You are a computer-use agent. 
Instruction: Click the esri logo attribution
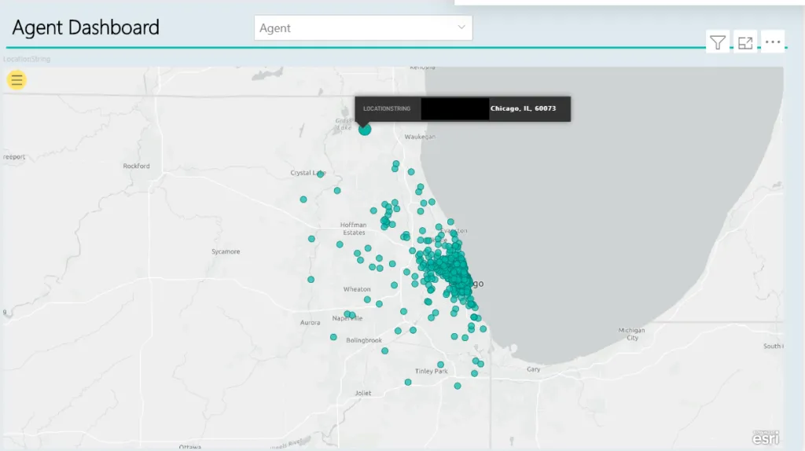[766, 438]
